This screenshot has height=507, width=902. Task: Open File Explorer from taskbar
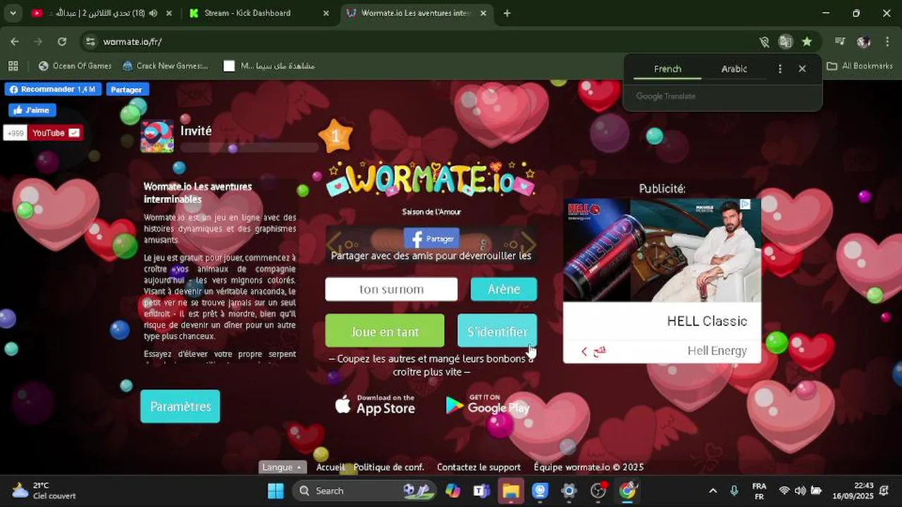[511, 491]
